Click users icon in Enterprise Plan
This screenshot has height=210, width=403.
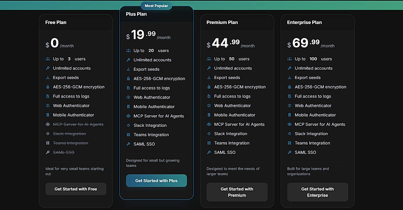click(x=289, y=59)
